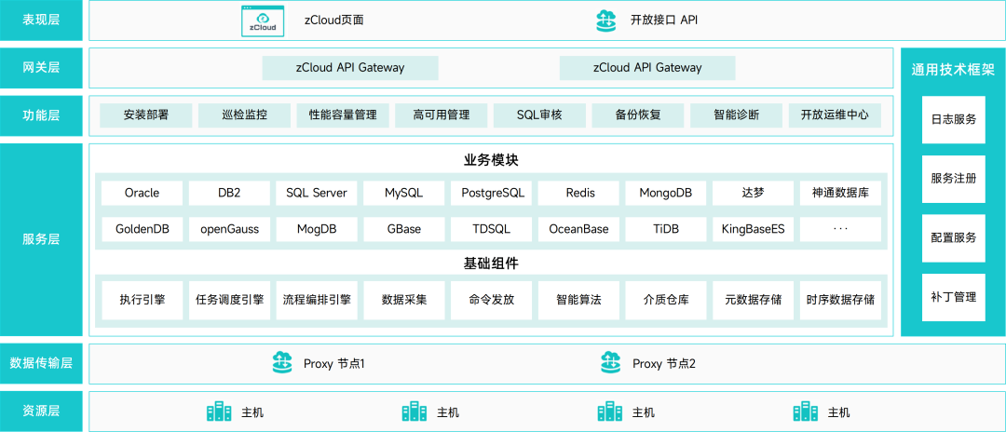Click the 开放运维中心 function box
Screen dimensions: 1006x432
pyautogui.click(x=835, y=116)
